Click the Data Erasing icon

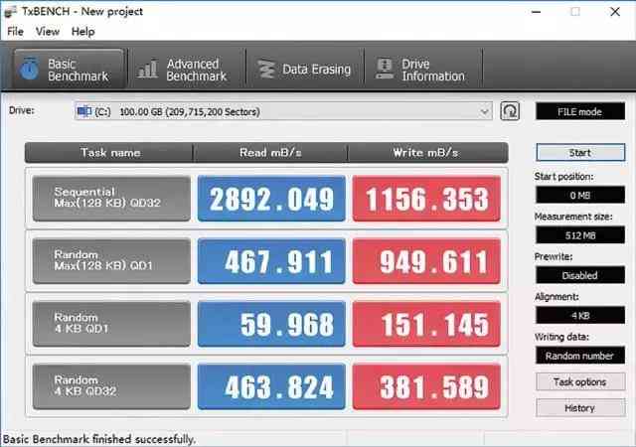tap(265, 70)
